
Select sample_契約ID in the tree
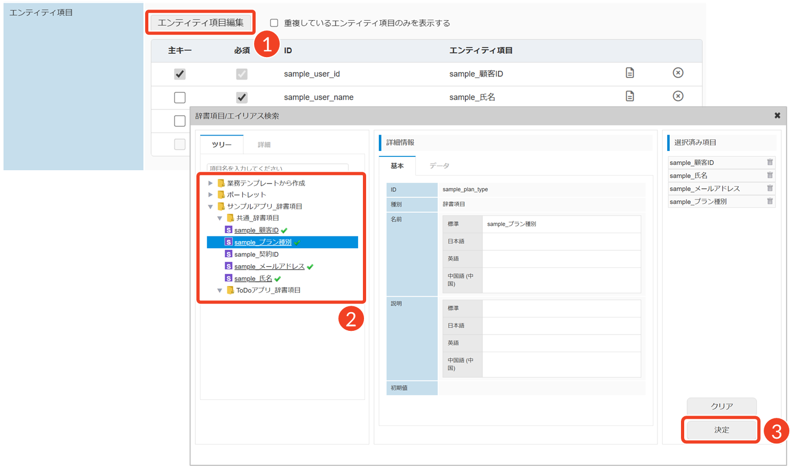(256, 255)
